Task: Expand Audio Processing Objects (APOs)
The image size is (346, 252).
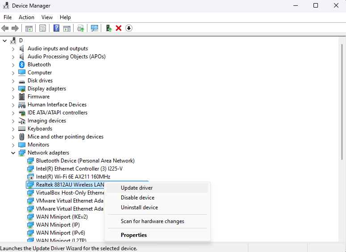Action: pos(13,57)
